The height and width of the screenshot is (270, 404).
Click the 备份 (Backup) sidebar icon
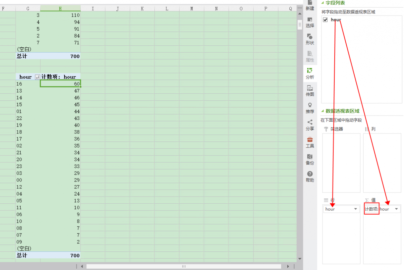[310, 159]
